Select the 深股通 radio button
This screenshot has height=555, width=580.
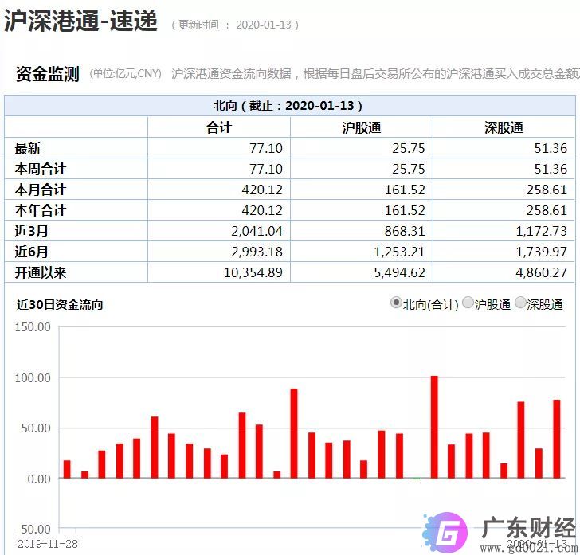tap(520, 303)
